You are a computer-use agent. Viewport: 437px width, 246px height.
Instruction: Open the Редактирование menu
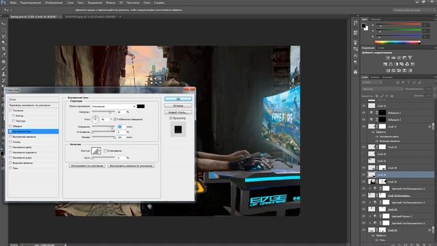[x=31, y=3]
